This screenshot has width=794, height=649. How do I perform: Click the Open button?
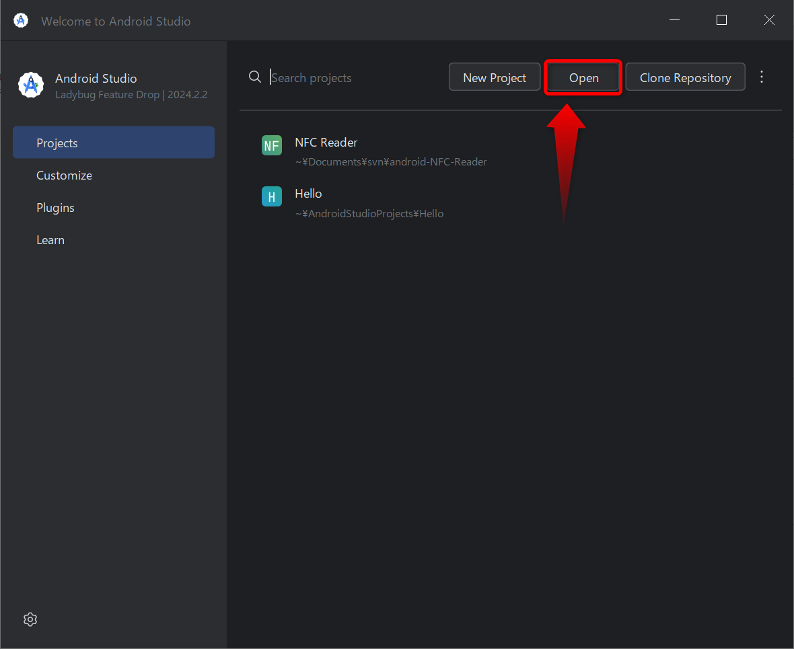click(583, 77)
